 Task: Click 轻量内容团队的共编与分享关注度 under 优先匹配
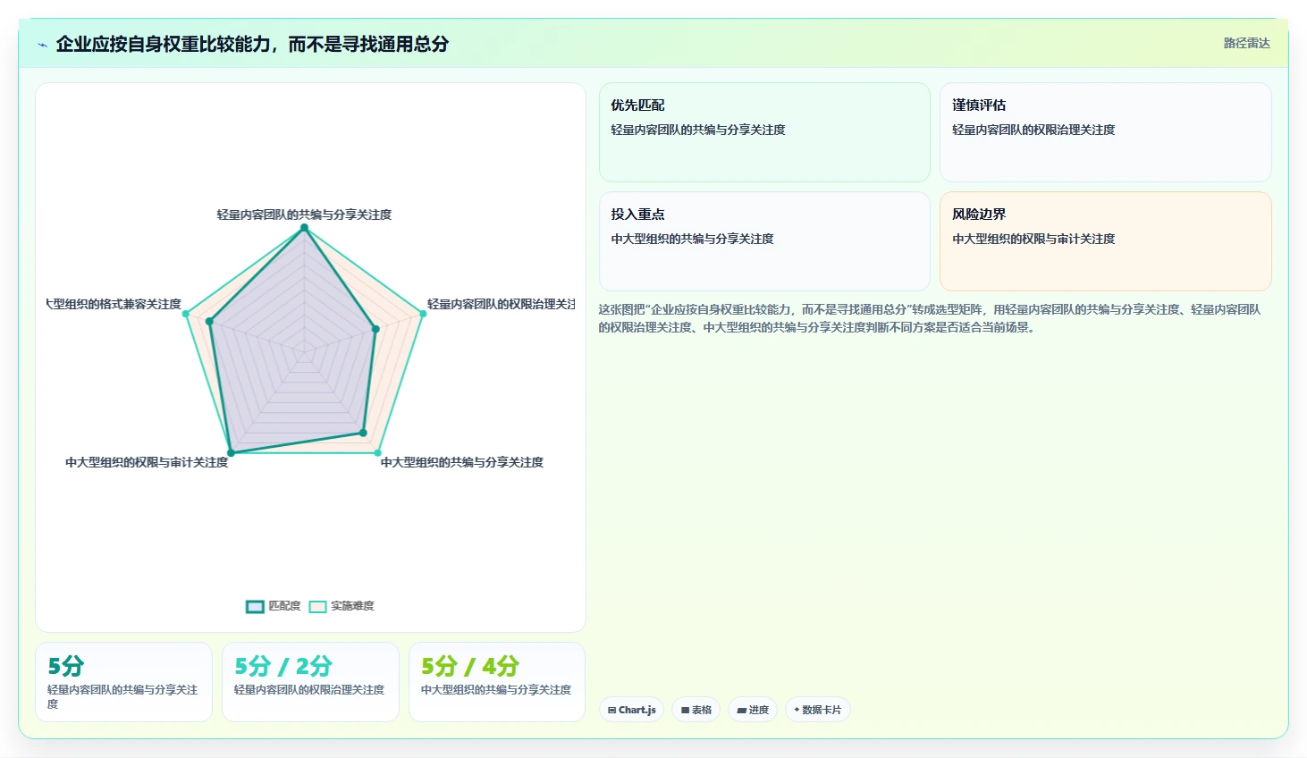coord(698,130)
